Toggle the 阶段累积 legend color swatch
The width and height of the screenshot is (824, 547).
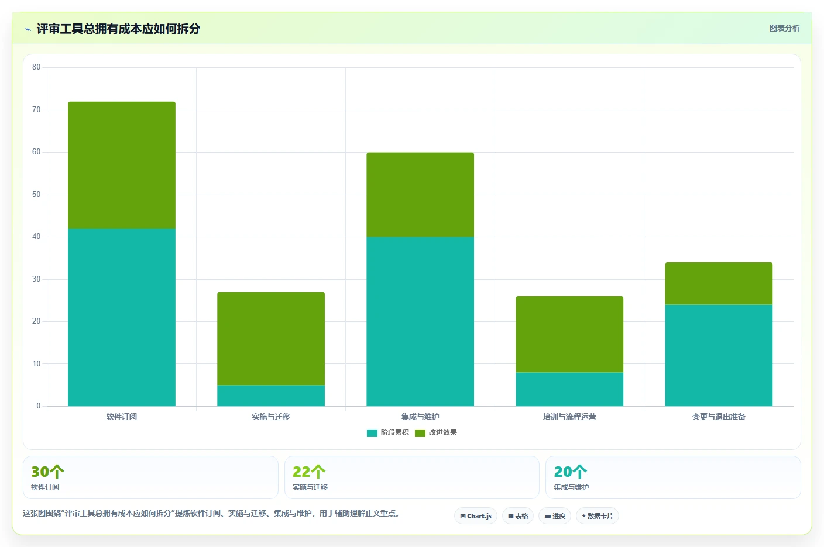pos(372,433)
